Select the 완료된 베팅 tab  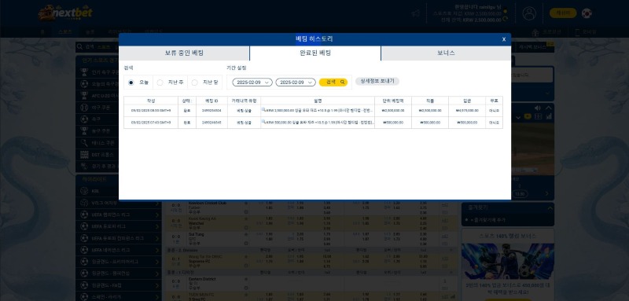[x=315, y=53]
